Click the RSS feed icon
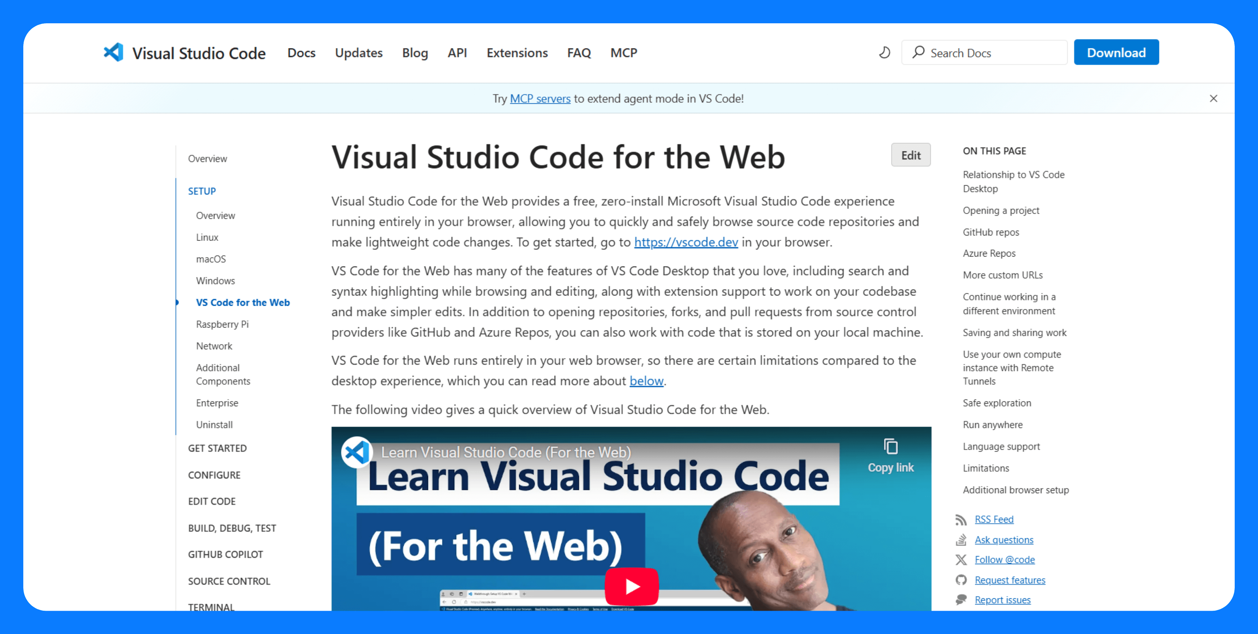 (961, 520)
